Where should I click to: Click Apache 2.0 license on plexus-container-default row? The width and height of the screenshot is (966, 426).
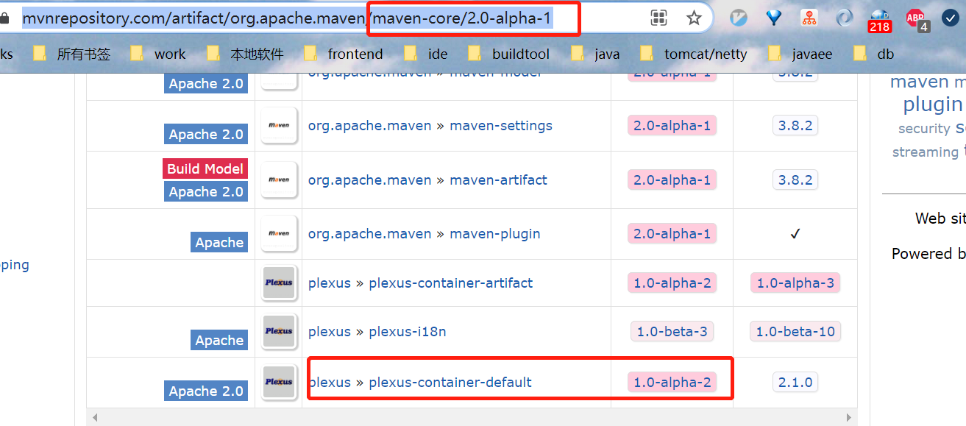tap(206, 391)
